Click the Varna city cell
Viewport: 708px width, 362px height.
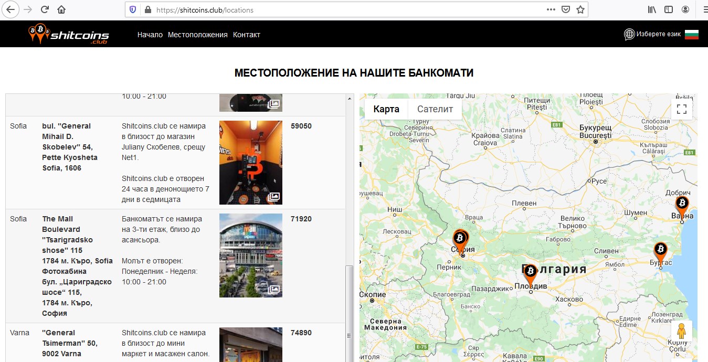(20, 333)
